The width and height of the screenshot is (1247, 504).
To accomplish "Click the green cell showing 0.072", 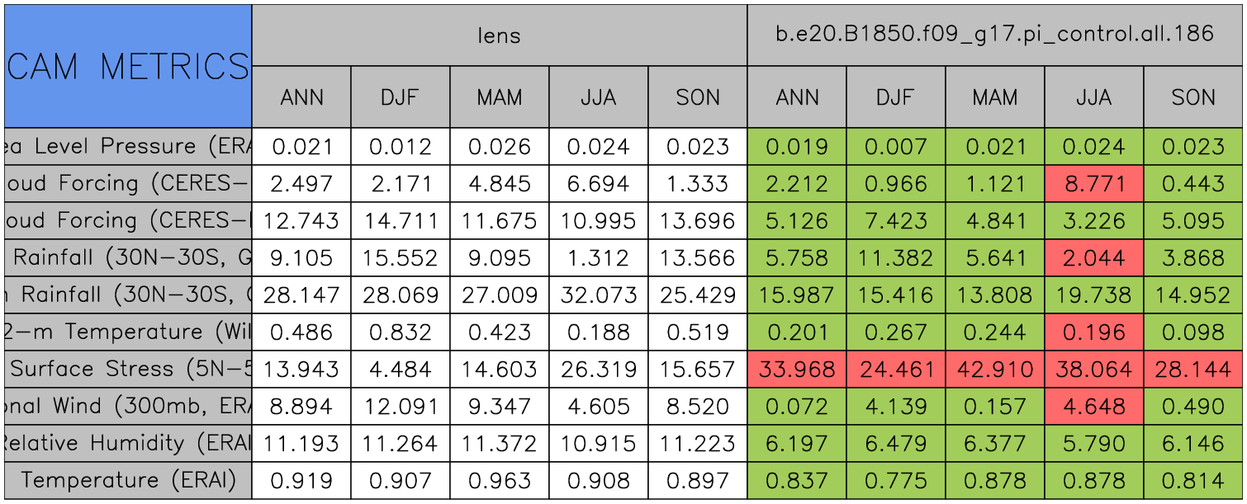I will click(x=797, y=406).
